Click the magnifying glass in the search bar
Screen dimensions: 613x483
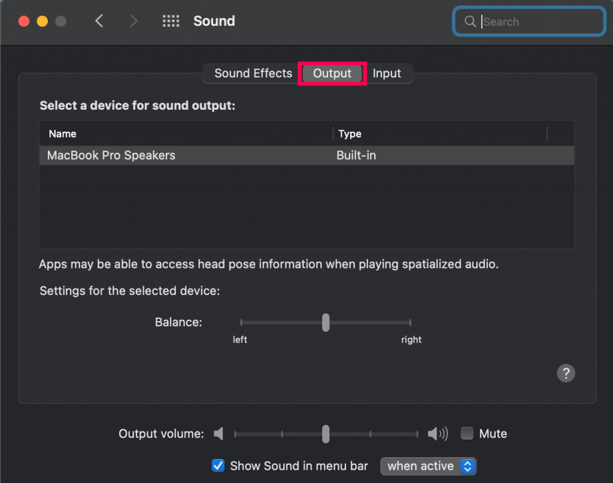(x=471, y=21)
